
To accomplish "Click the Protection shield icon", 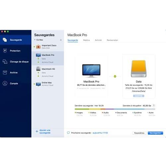I will point(5,51).
